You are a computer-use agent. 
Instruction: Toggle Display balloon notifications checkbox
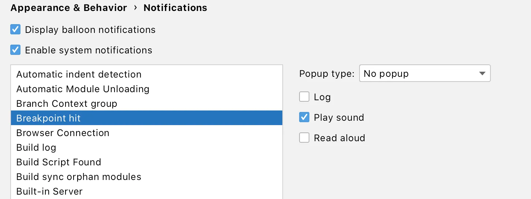tap(15, 30)
